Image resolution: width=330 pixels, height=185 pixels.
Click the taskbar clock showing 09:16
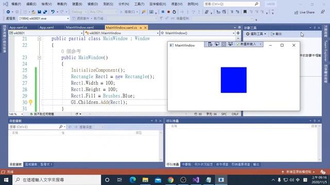(x=319, y=180)
